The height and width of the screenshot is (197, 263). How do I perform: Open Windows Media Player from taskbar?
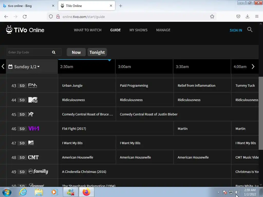[x=54, y=192]
